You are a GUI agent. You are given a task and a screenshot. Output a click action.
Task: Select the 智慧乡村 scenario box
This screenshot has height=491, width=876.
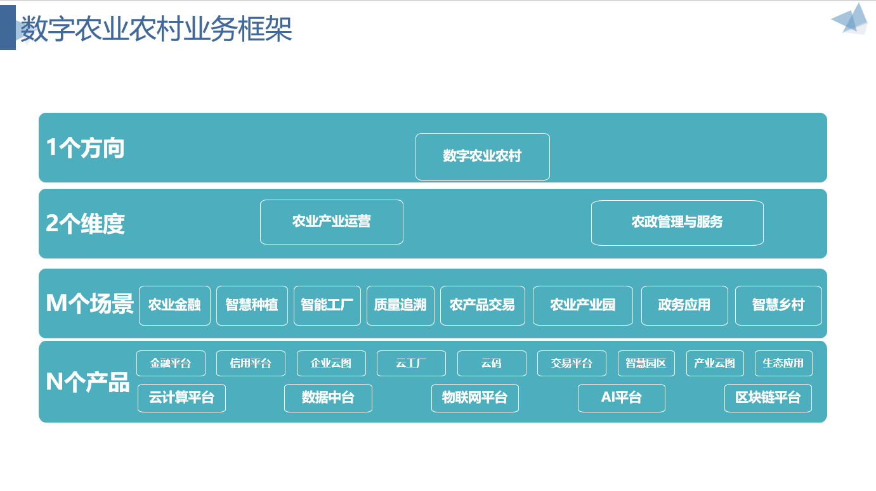coord(778,305)
